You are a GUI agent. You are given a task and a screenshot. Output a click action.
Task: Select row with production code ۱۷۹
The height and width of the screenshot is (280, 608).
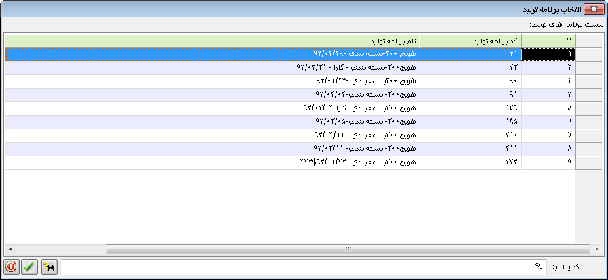470,108
